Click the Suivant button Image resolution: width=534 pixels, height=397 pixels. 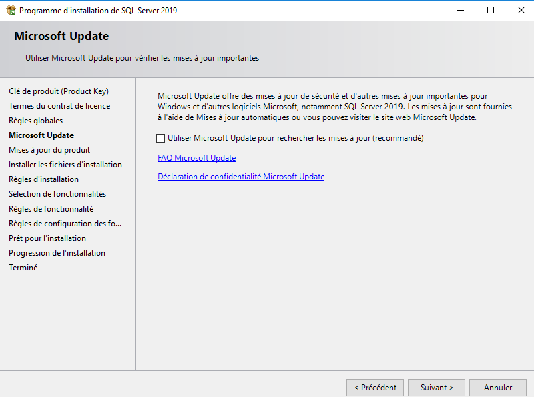[437, 388]
